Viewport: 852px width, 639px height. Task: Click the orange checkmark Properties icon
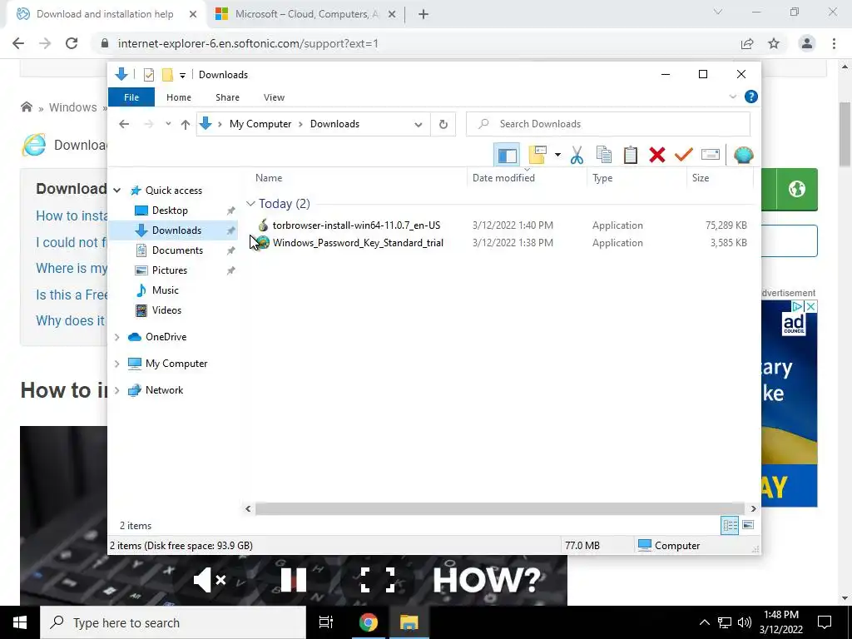(x=684, y=156)
